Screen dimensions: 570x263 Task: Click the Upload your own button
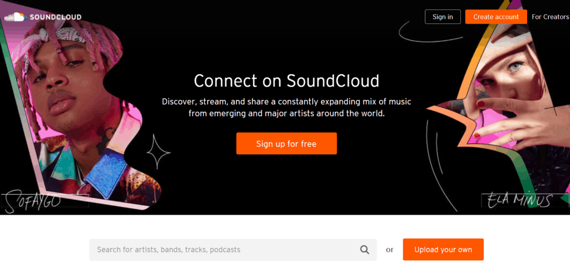pyautogui.click(x=443, y=250)
